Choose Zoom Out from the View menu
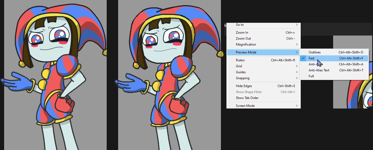Screen dimensions: 373x150 pos(264,39)
